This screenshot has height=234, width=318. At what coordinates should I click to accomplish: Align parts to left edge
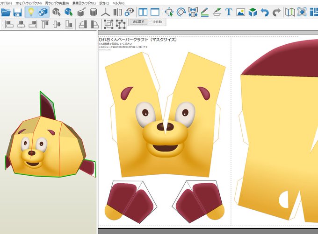pos(9,24)
